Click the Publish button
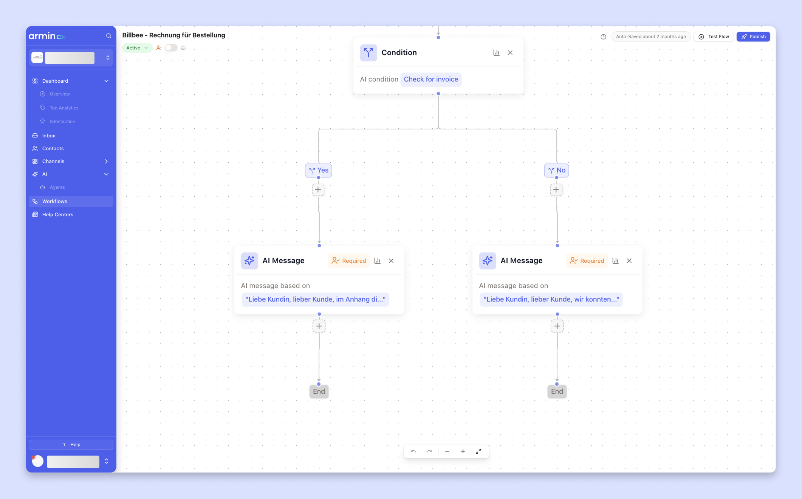Image resolution: width=802 pixels, height=499 pixels. coord(753,37)
